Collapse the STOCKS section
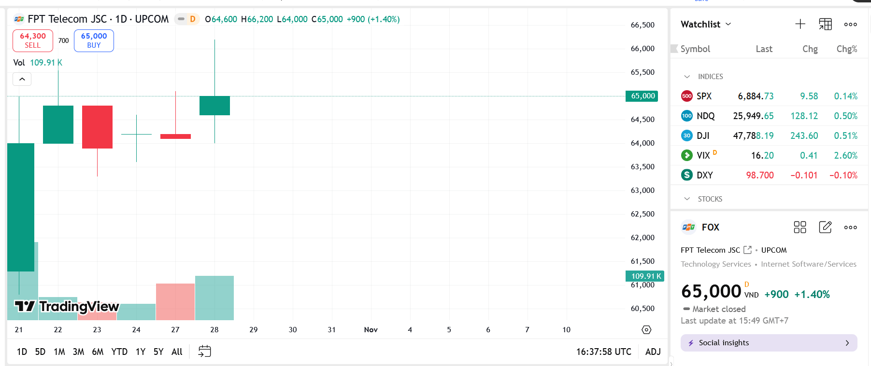Image resolution: width=871 pixels, height=366 pixels. [687, 199]
